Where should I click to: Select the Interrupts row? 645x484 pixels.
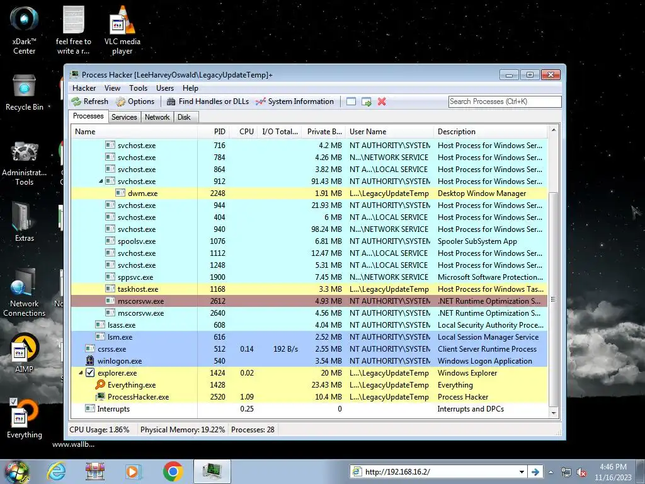309,409
